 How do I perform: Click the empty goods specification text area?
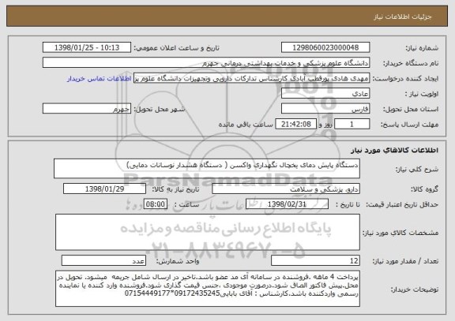tap(208, 232)
